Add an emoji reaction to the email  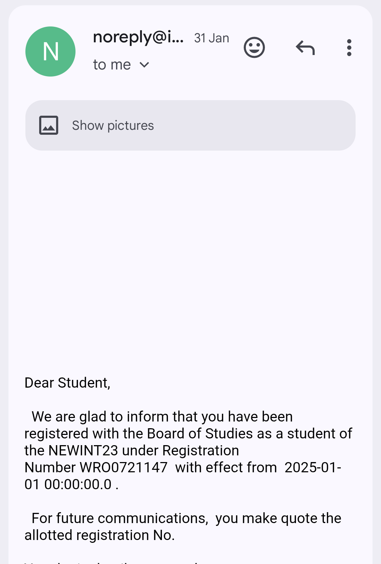[x=254, y=48]
